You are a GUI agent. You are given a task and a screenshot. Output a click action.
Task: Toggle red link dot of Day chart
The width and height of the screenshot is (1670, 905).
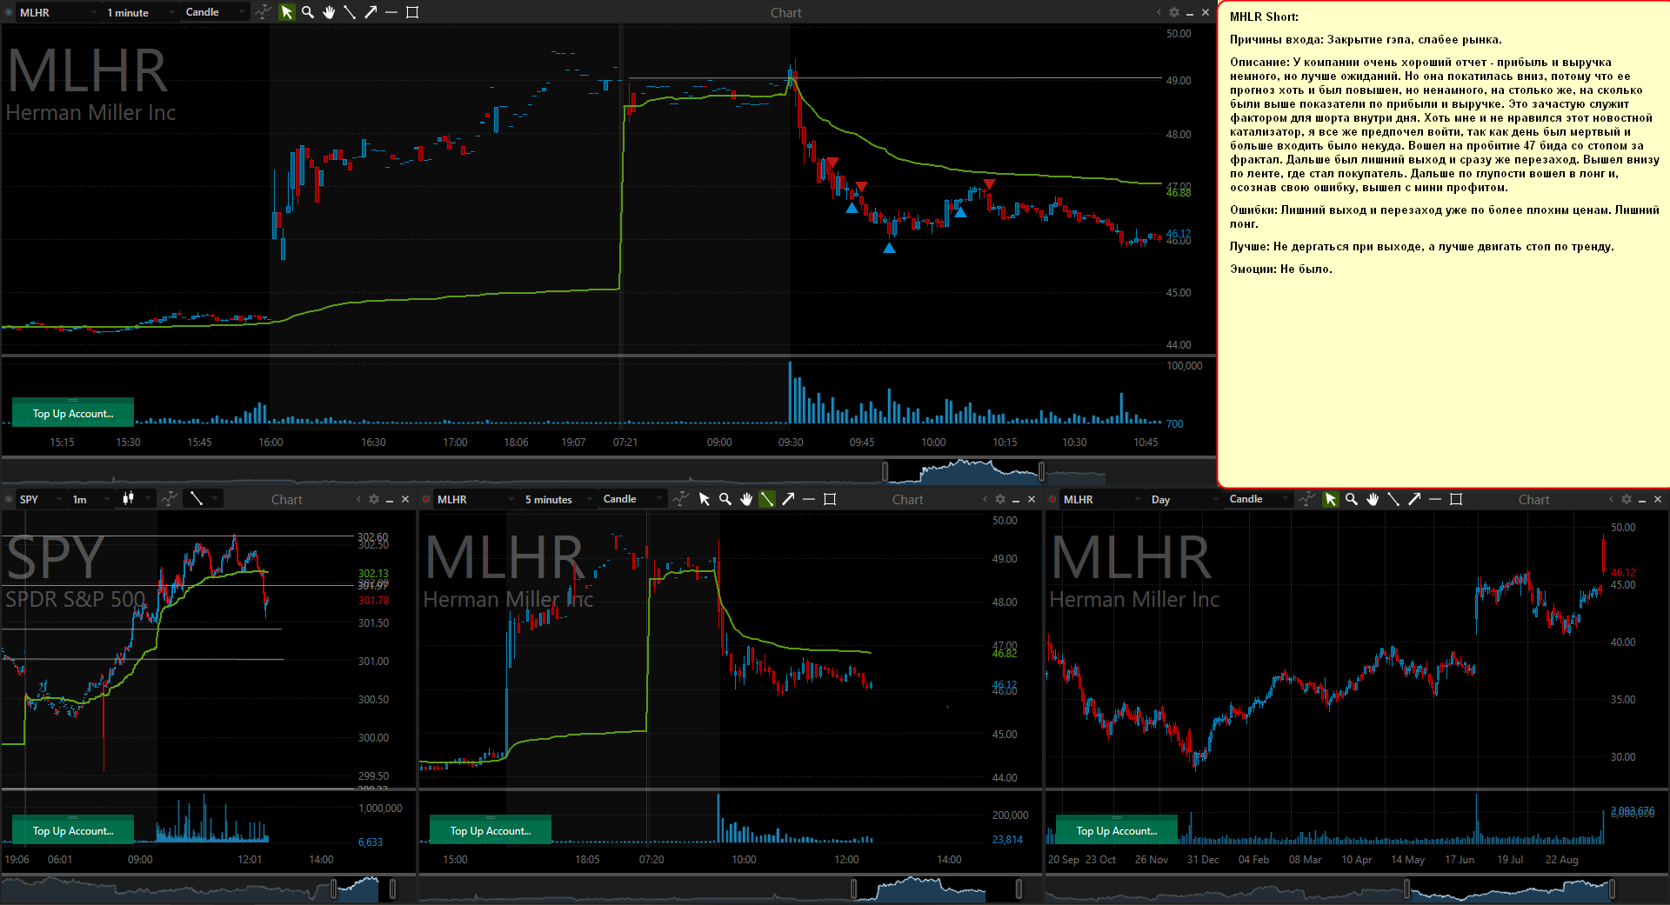pyautogui.click(x=1052, y=500)
